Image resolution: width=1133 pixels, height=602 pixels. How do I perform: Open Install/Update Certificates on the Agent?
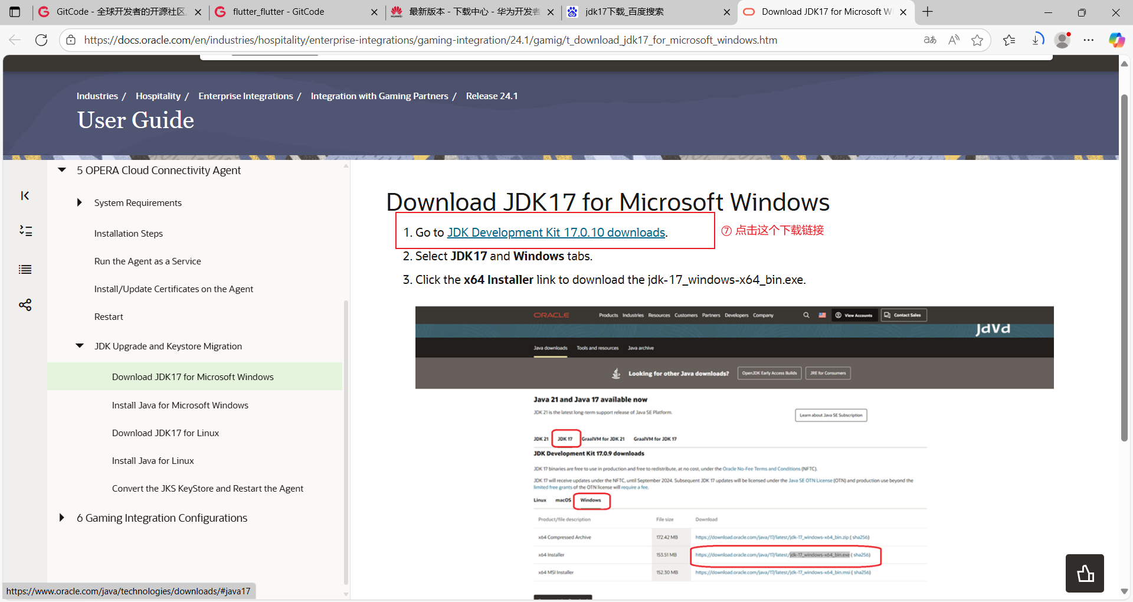pos(173,289)
